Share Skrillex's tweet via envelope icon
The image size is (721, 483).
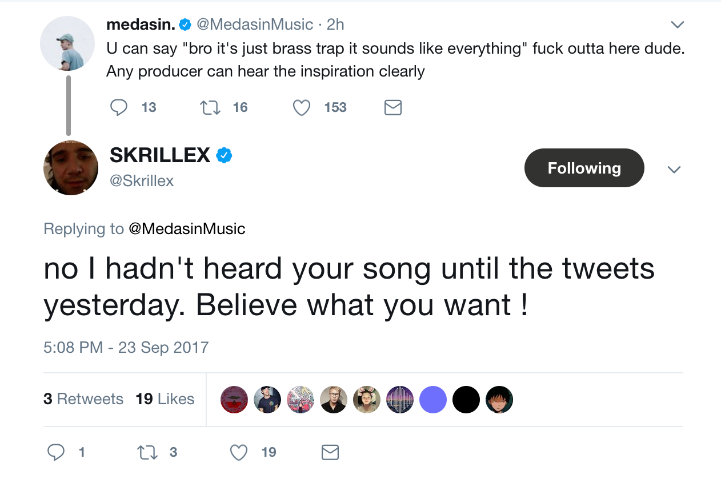(x=330, y=452)
